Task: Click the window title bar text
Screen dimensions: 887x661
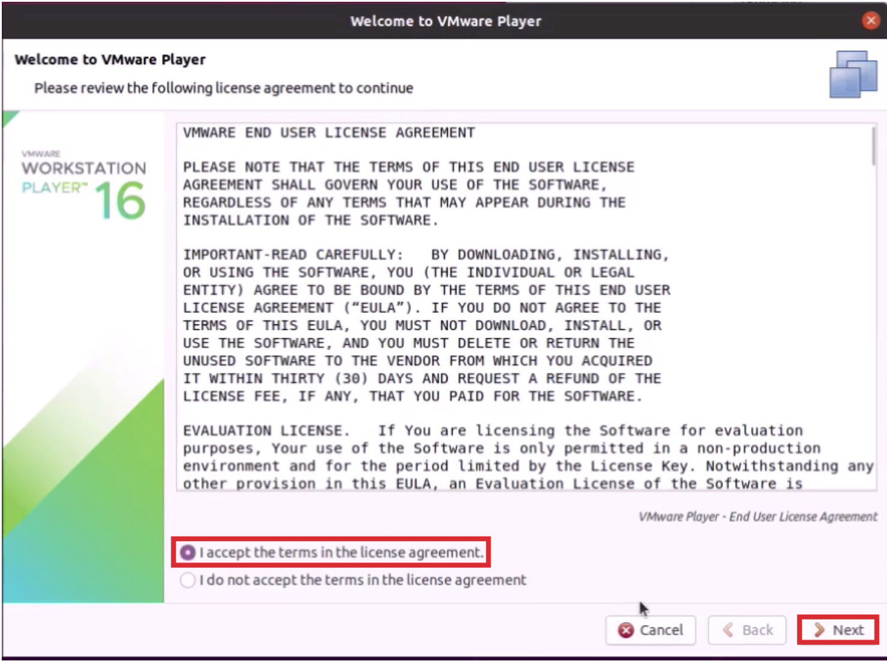Action: click(x=445, y=21)
